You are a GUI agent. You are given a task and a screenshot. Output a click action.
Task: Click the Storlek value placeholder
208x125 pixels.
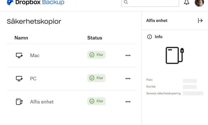point(190,87)
